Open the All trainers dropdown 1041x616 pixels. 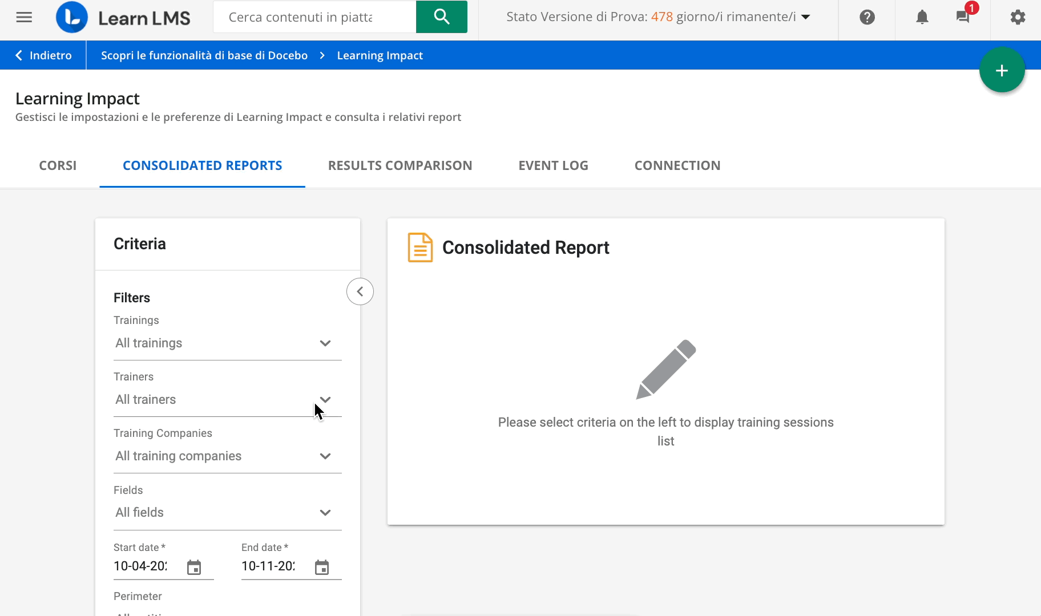tap(228, 400)
